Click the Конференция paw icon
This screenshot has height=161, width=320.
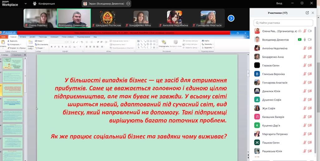tap(34, 4)
